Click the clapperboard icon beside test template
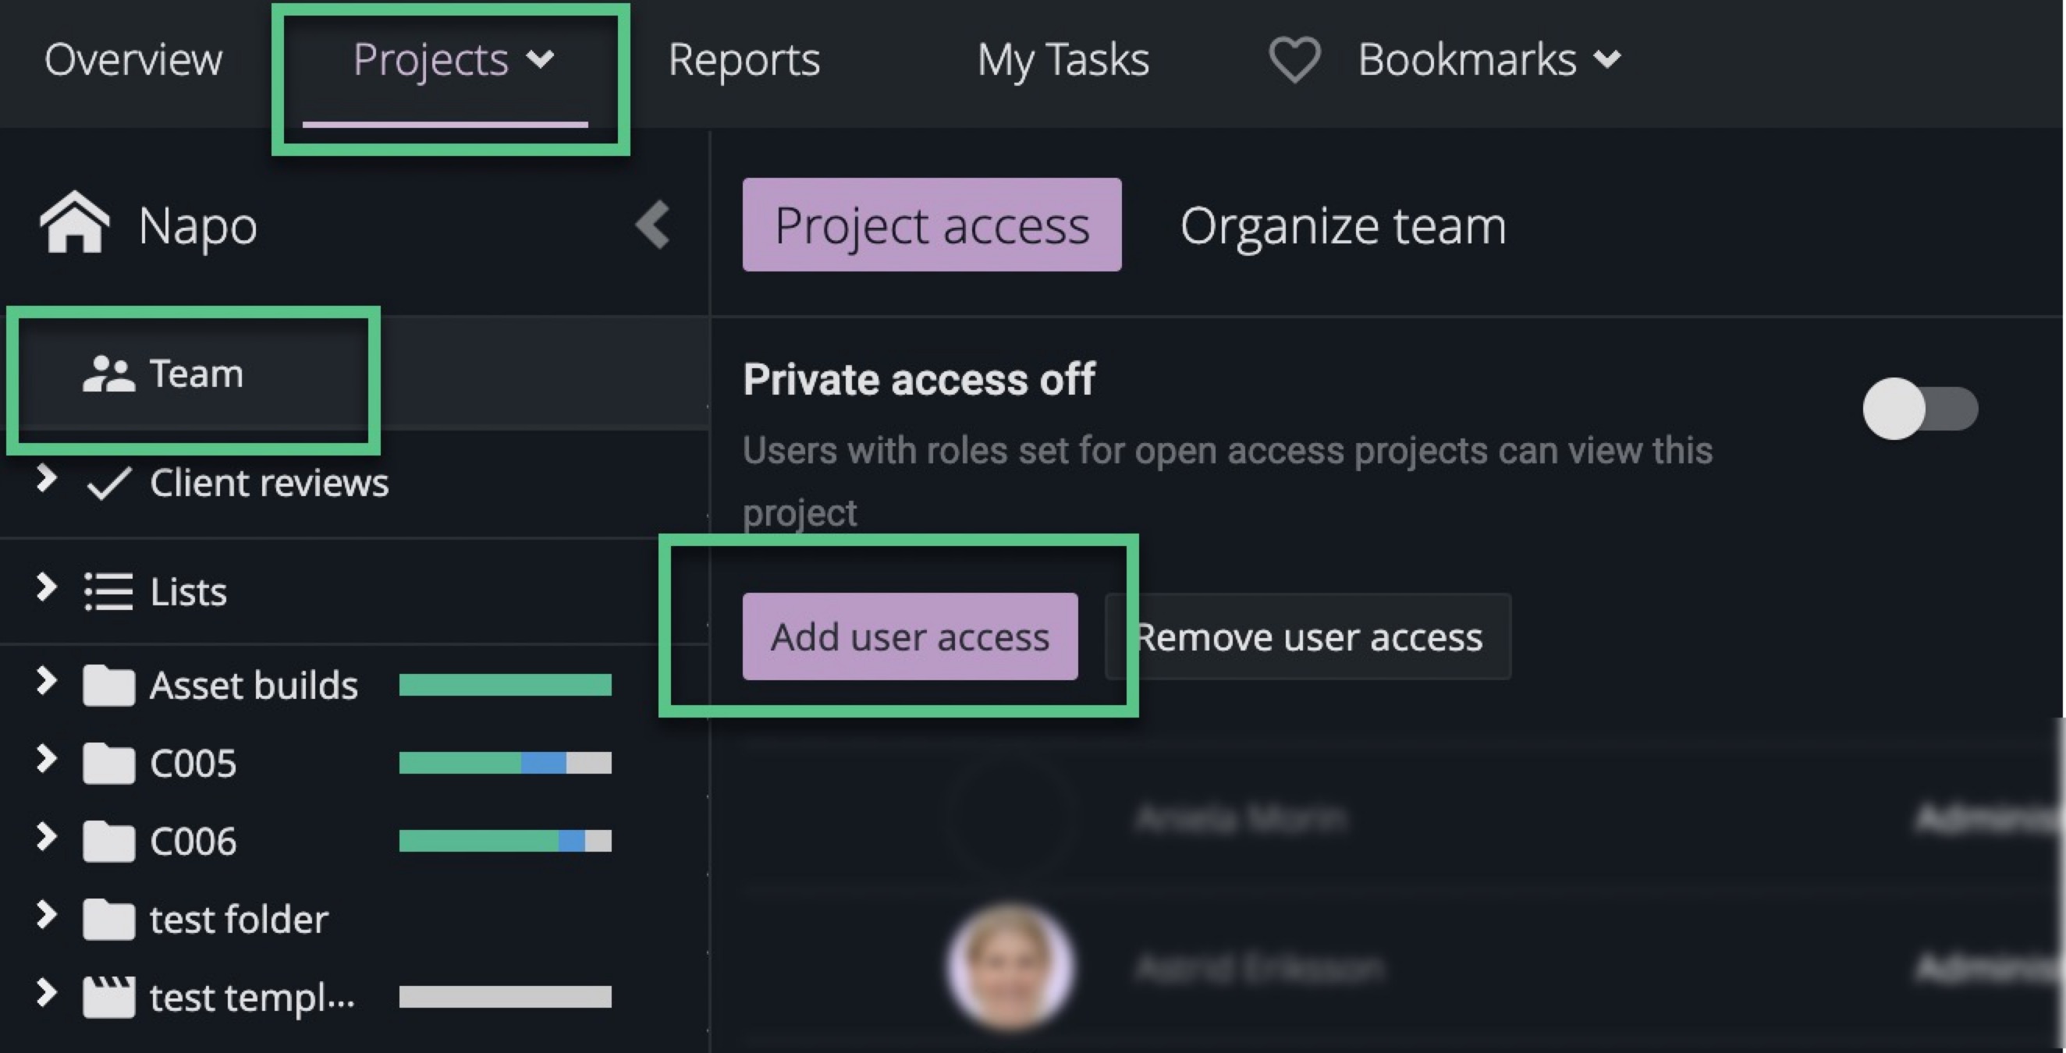The width and height of the screenshot is (2066, 1053). (x=111, y=997)
